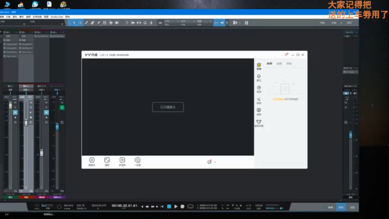389x219 pixels.
Task: Click the camera icon with red dot in YY
Action: 209,162
